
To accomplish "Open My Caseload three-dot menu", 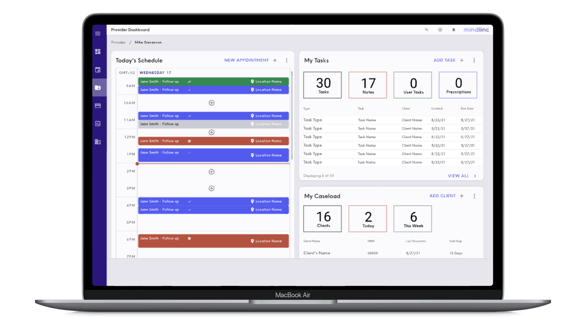I will point(474,196).
